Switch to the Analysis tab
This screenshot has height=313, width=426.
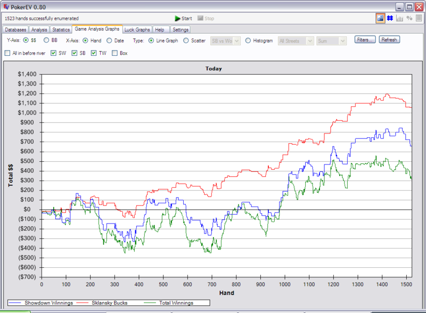tap(39, 30)
